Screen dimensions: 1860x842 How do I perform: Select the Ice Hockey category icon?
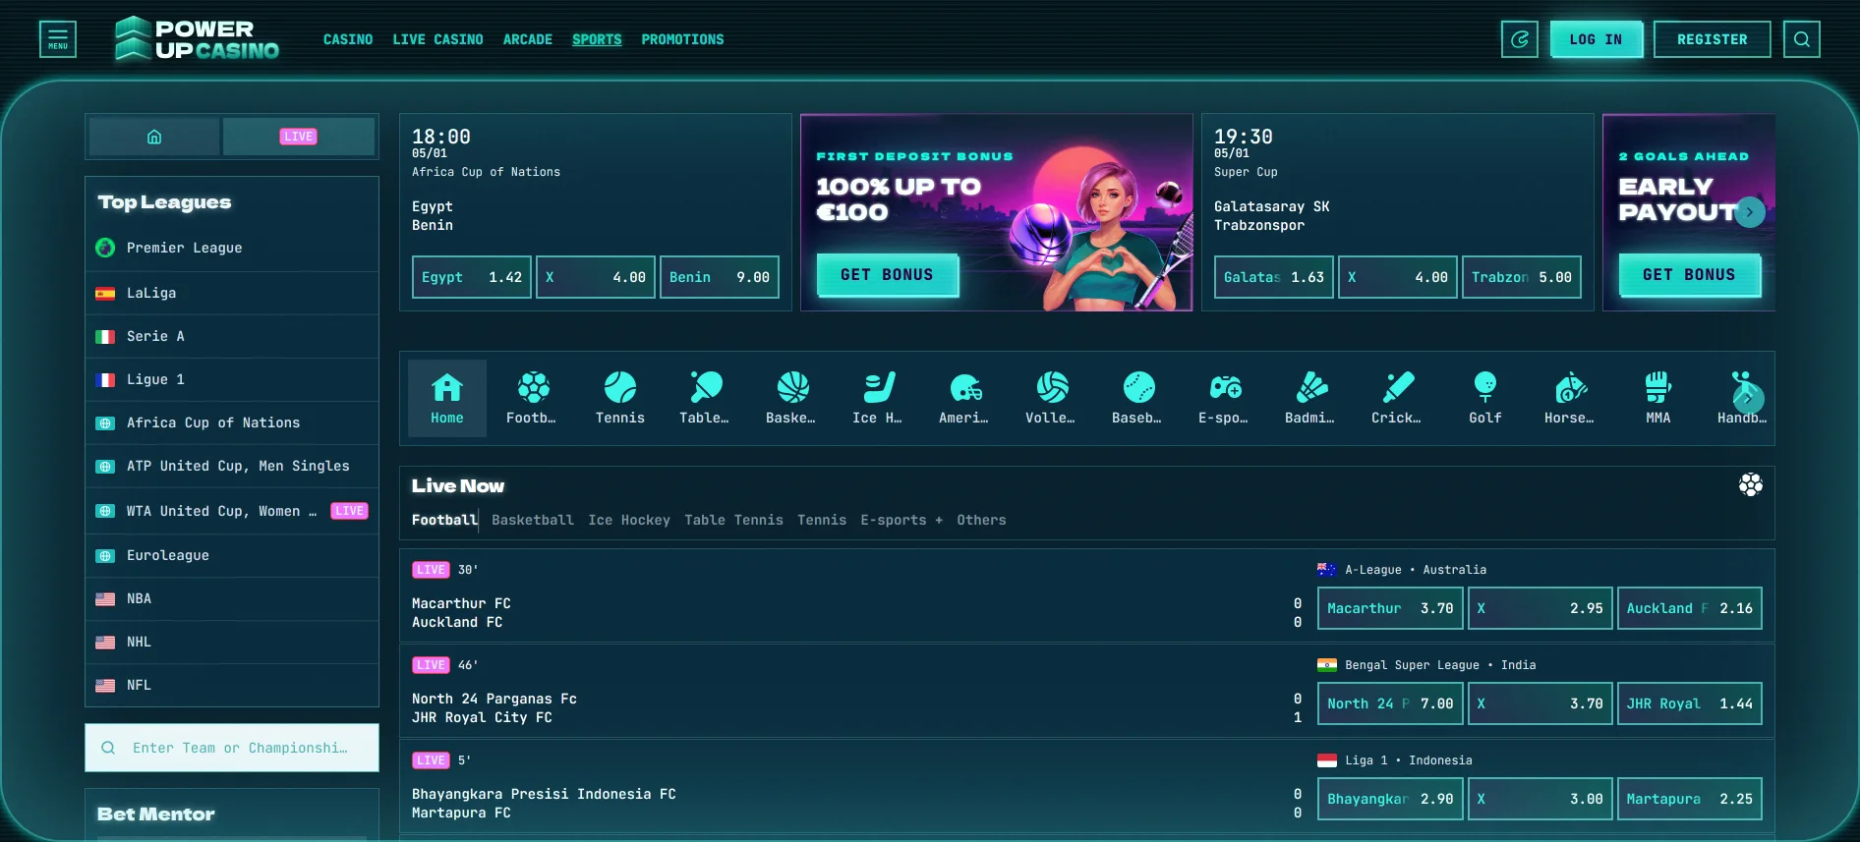point(880,398)
